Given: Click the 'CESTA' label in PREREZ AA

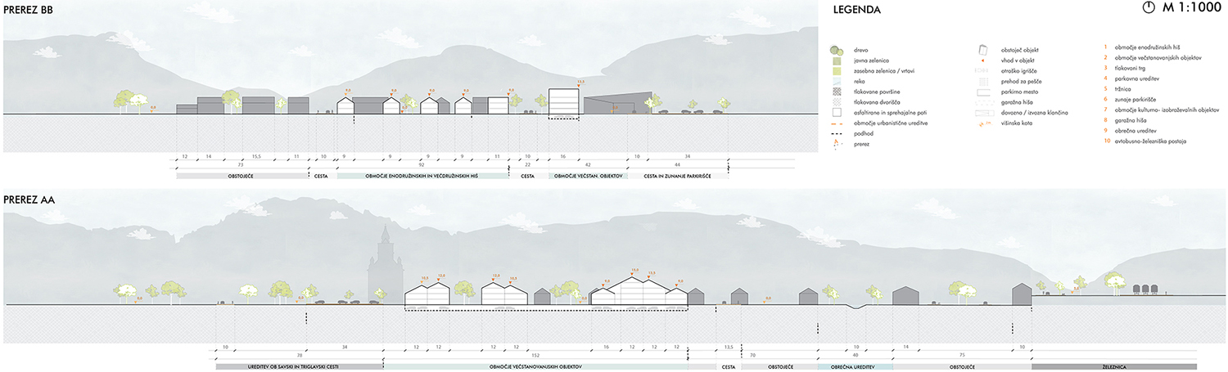Looking at the screenshot, I should (728, 368).
